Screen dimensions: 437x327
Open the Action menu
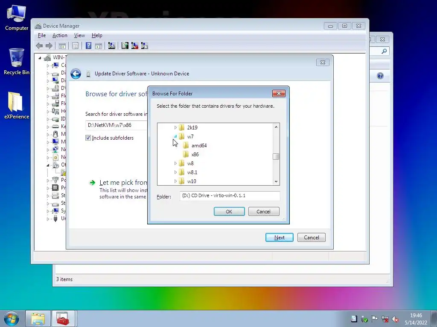coord(60,35)
